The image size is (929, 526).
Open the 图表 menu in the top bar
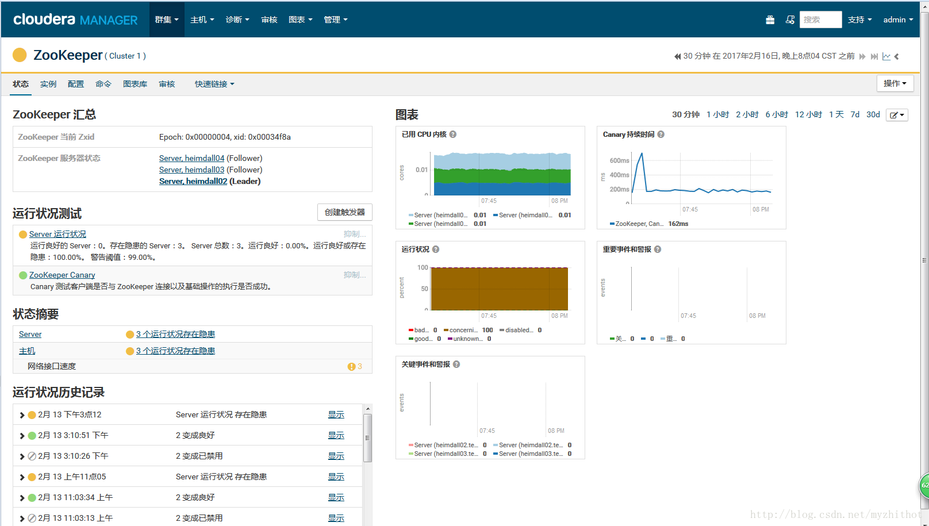[301, 20]
